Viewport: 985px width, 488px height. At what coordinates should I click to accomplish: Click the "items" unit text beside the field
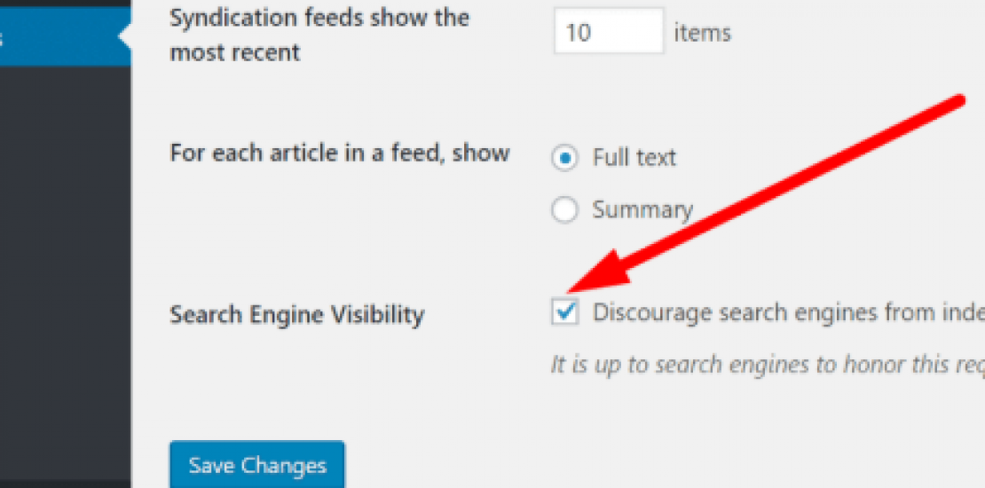(x=702, y=33)
